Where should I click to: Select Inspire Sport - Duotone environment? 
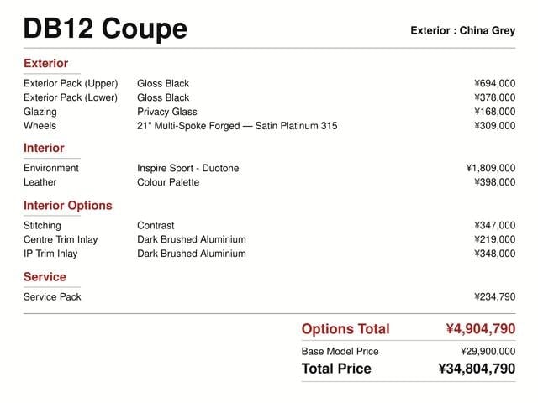(188, 168)
